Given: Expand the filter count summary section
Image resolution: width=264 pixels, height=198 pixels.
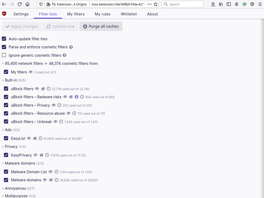Looking at the screenshot, I should tap(3, 64).
